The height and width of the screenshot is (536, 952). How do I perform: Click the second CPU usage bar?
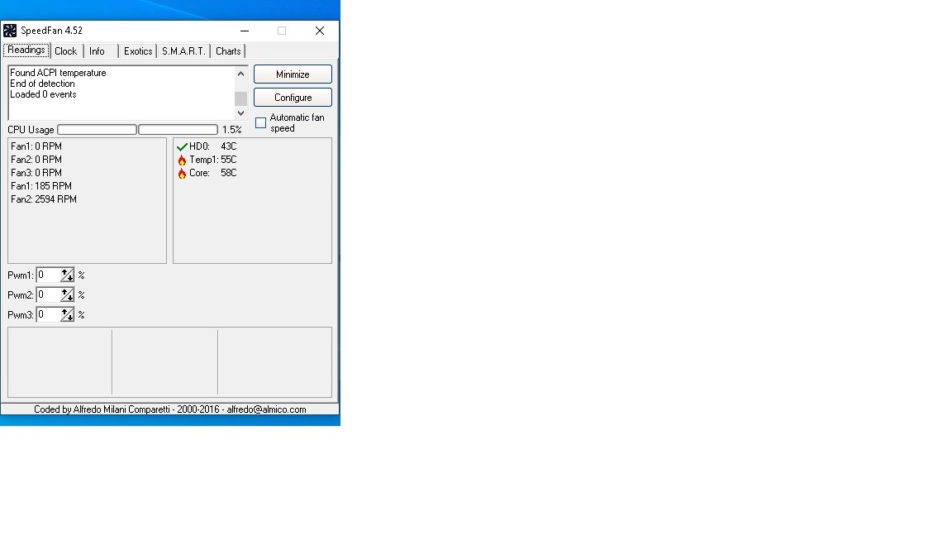point(178,129)
